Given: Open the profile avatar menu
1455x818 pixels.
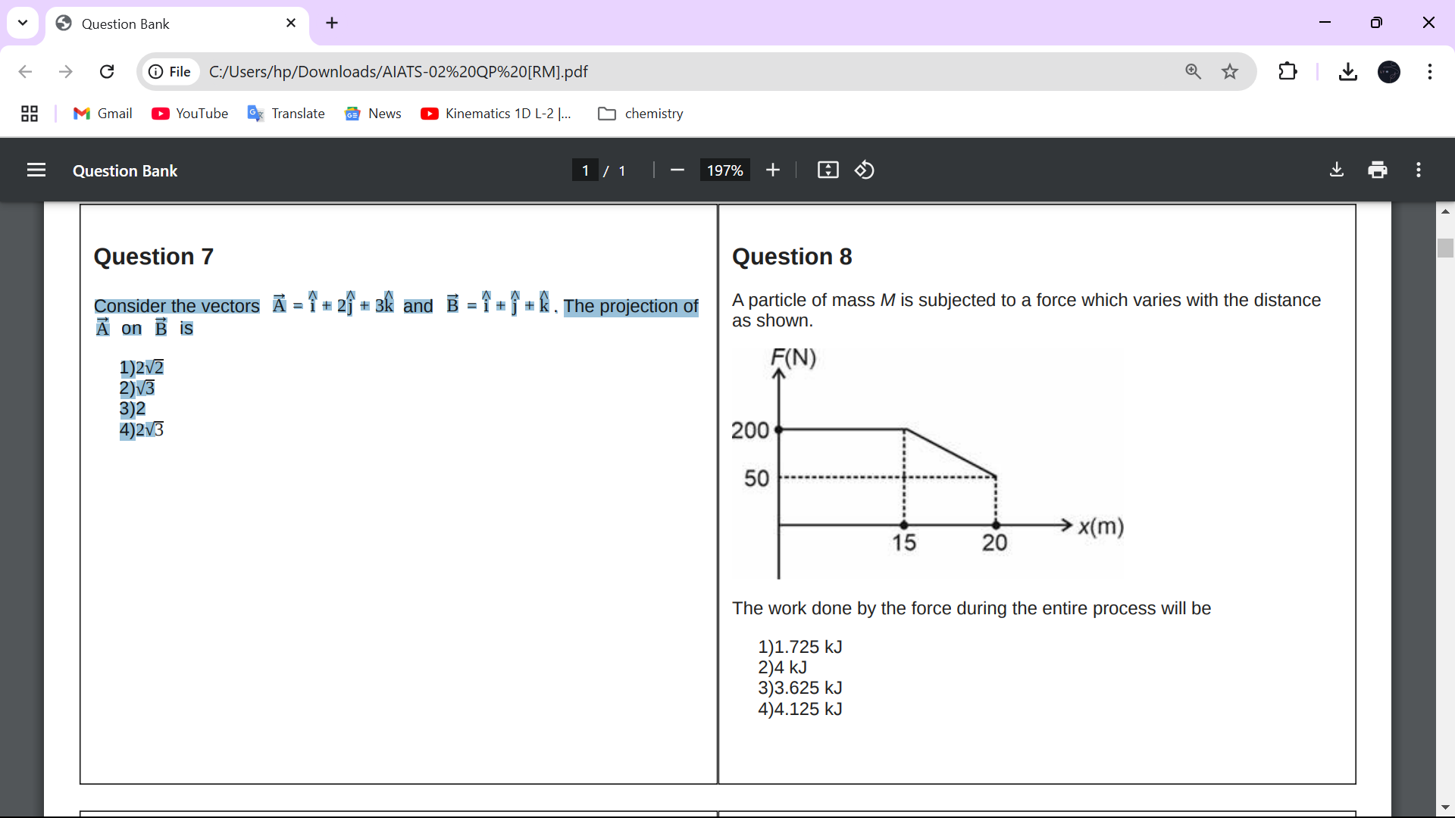Looking at the screenshot, I should click(x=1389, y=71).
